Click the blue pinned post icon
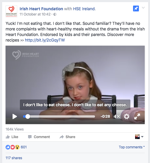The image size is (150, 163). click(x=136, y=8)
